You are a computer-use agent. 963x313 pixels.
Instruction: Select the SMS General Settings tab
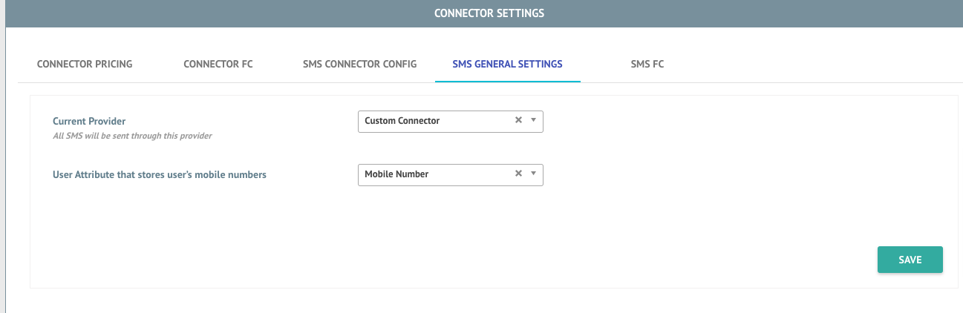click(508, 65)
